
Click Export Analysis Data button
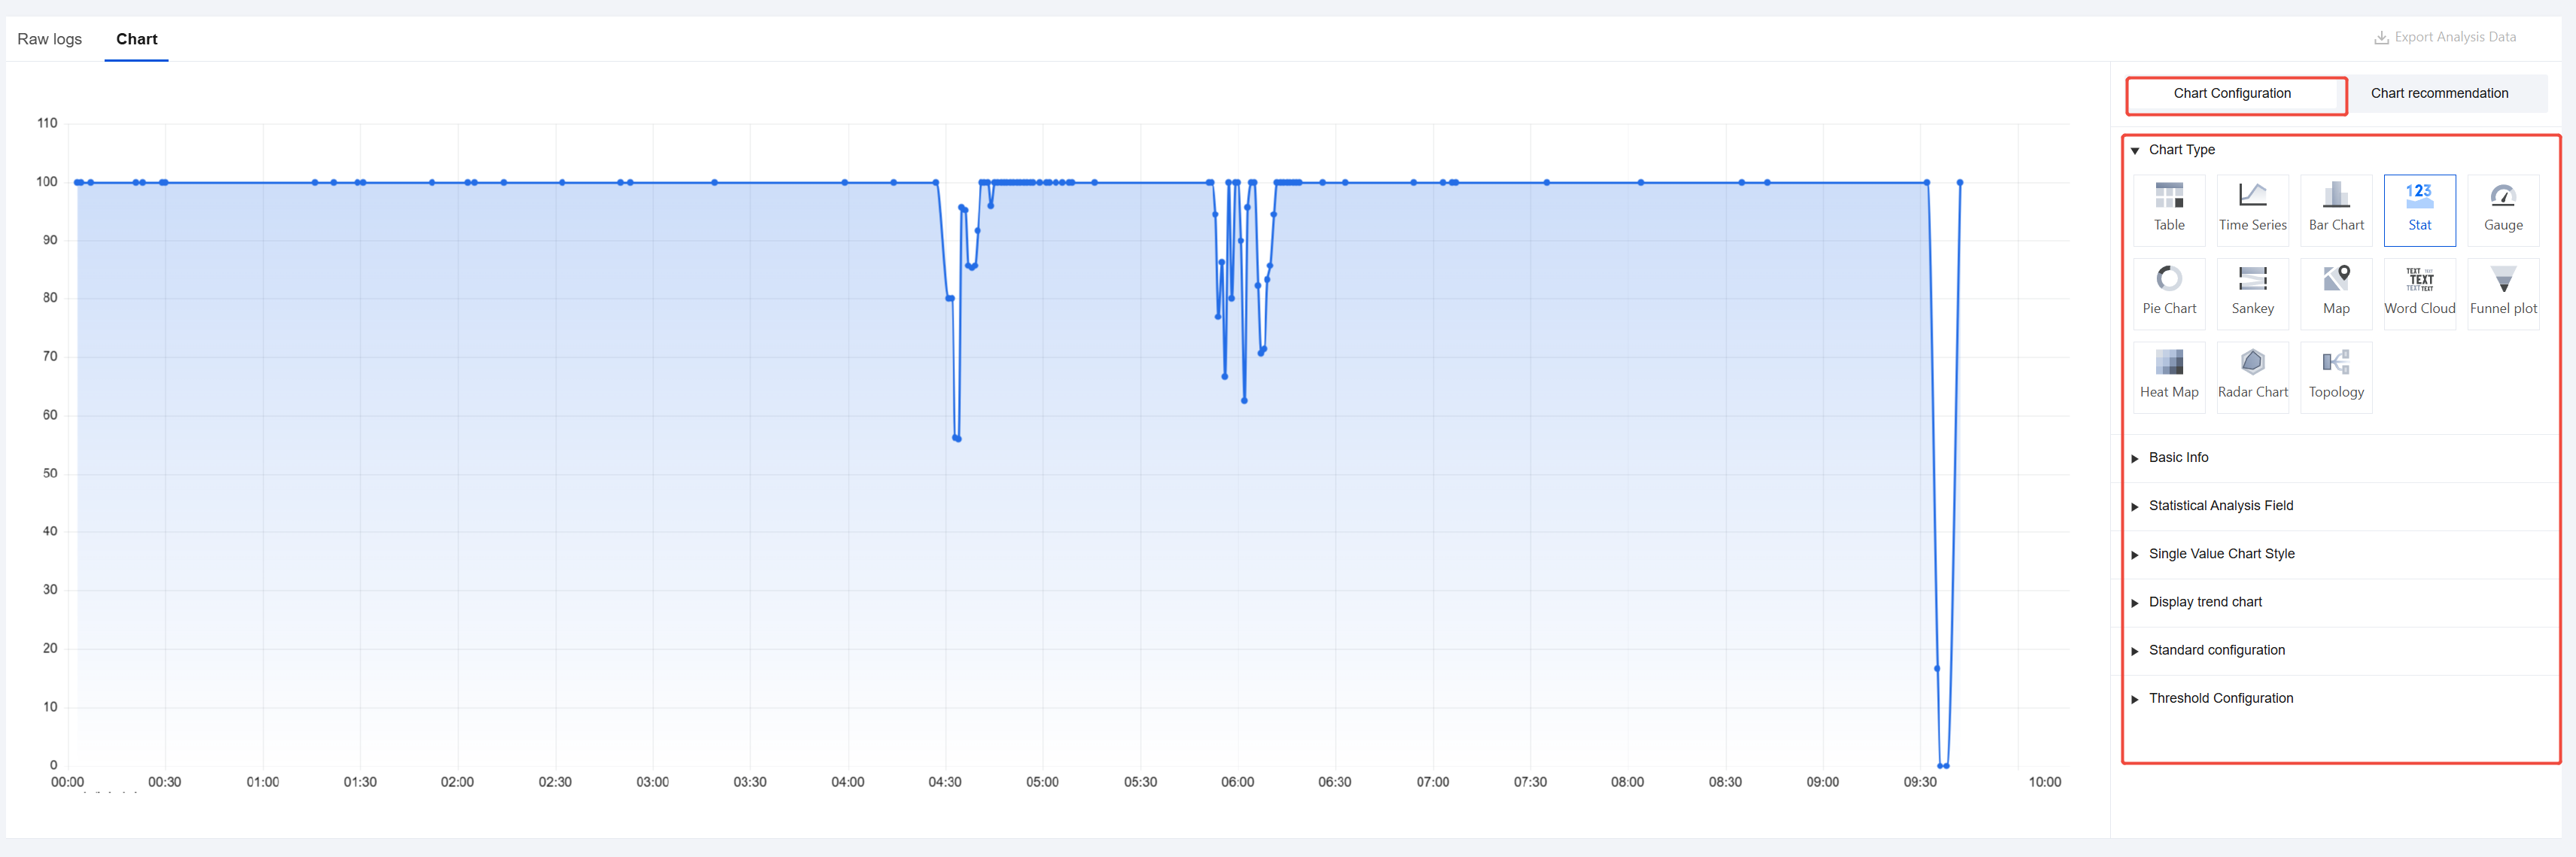tap(2444, 37)
